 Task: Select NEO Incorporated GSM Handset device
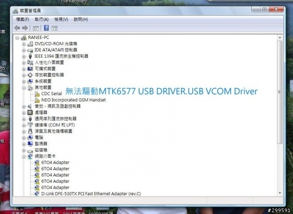pos(73,100)
